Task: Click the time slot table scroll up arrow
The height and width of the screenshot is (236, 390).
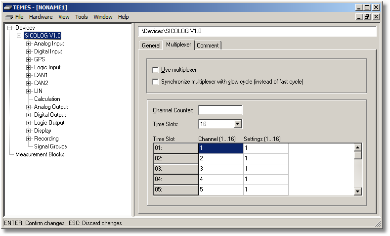Action: tap(358, 147)
